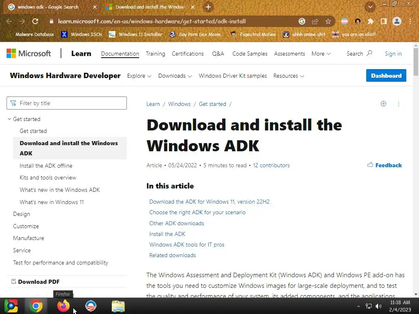419x314 pixels.
Task: Show hidden tray icons arrow
Action: coord(358,306)
